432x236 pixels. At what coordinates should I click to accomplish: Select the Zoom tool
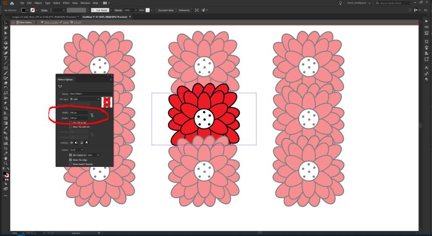(5, 163)
